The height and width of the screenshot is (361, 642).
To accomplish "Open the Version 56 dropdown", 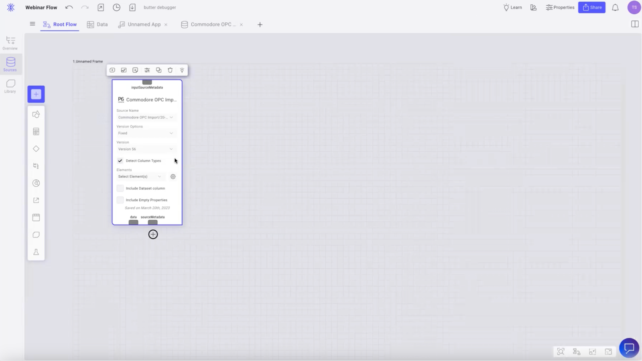I will 146,149.
